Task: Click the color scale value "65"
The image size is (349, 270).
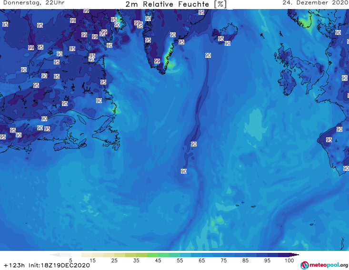Action: (202, 260)
